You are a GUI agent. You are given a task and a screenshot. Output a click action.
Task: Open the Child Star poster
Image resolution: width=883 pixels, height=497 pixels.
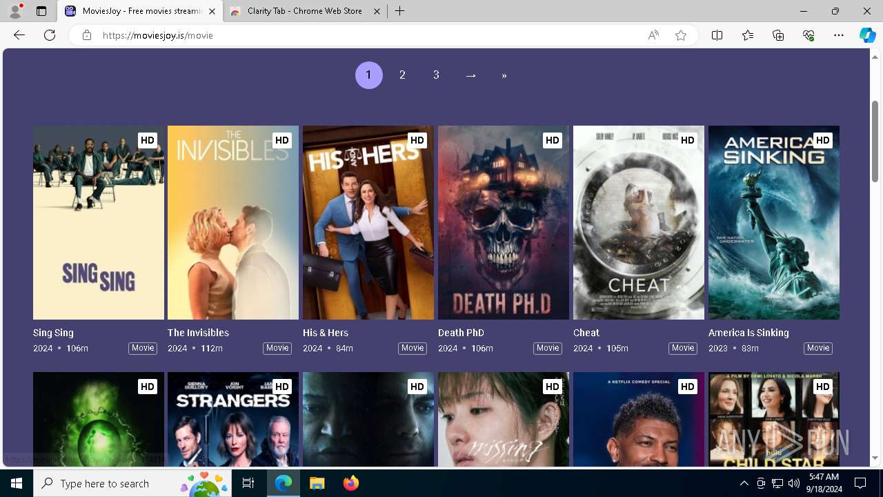[x=774, y=419]
